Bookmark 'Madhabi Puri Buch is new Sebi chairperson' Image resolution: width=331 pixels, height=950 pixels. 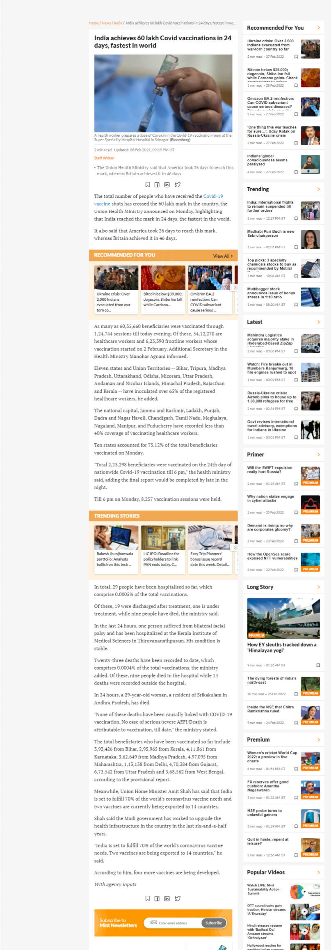coord(296,247)
